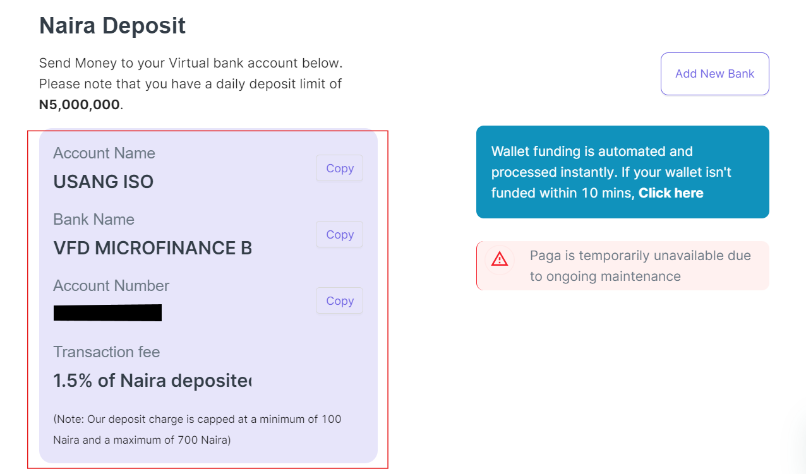The image size is (806, 474).
Task: Click the VFD MICROFINANCE B bank name
Action: coord(152,248)
